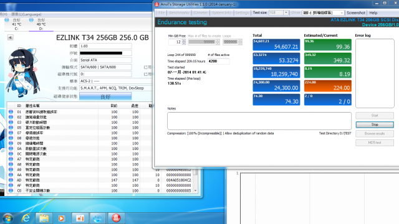Click the value 147 in AD row
399x224 pixels.
[114, 180]
